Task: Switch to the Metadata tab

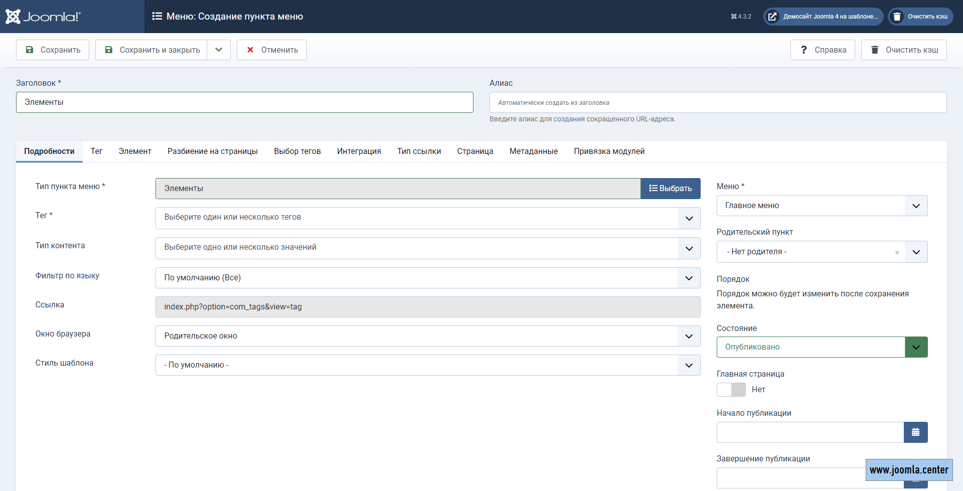Action: (533, 151)
